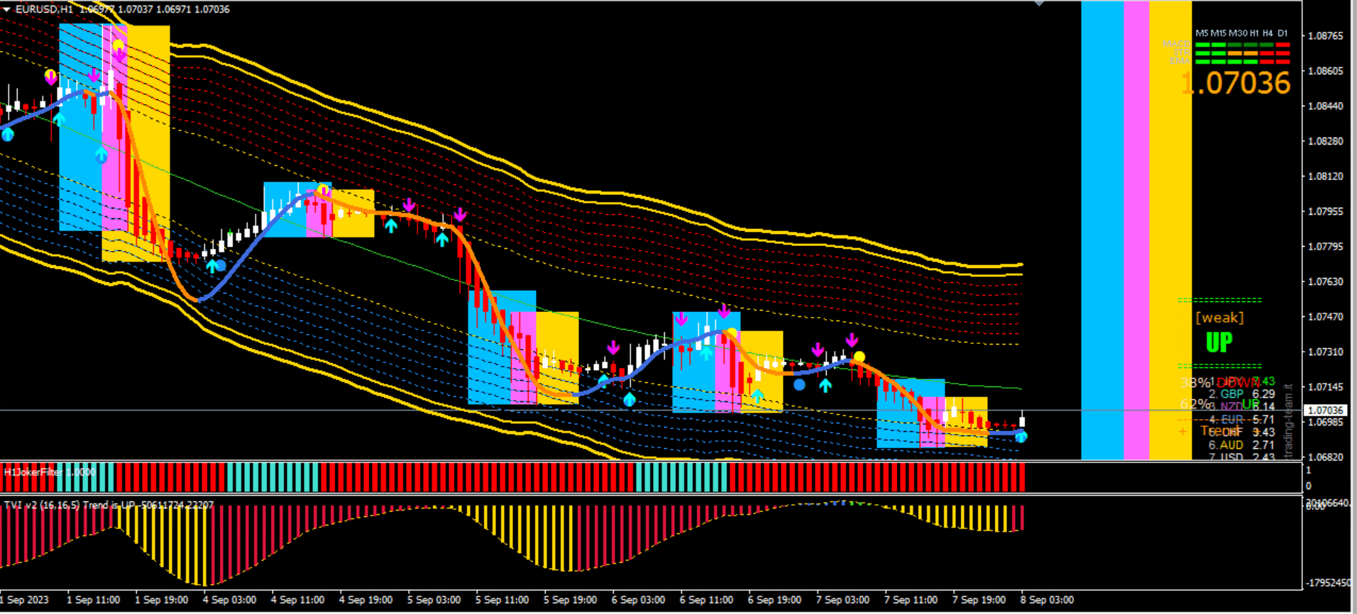Viewport: 1357px width, 614px height.
Task: Click the large green UP trend label
Action: pyautogui.click(x=1219, y=343)
